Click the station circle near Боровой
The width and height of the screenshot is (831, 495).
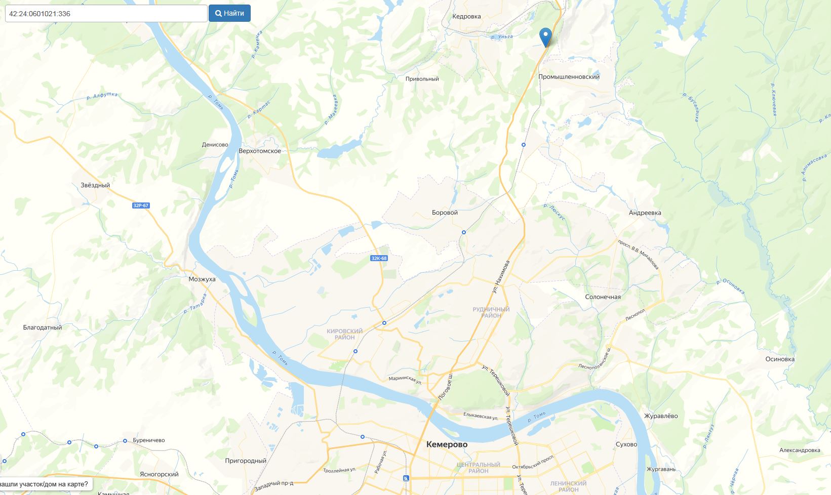(463, 232)
